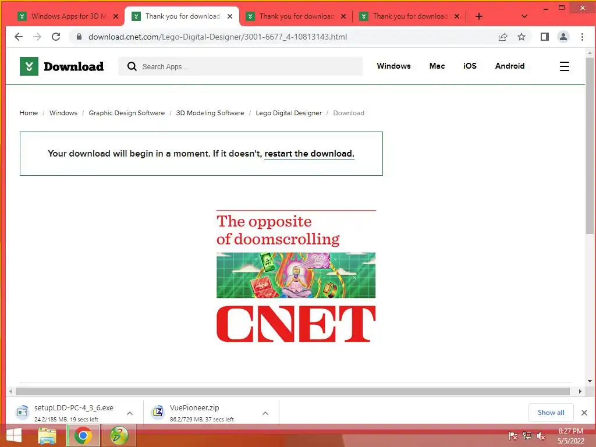Viewport: 596px width, 447px height.
Task: Close the fourth browser tab
Action: click(x=457, y=16)
